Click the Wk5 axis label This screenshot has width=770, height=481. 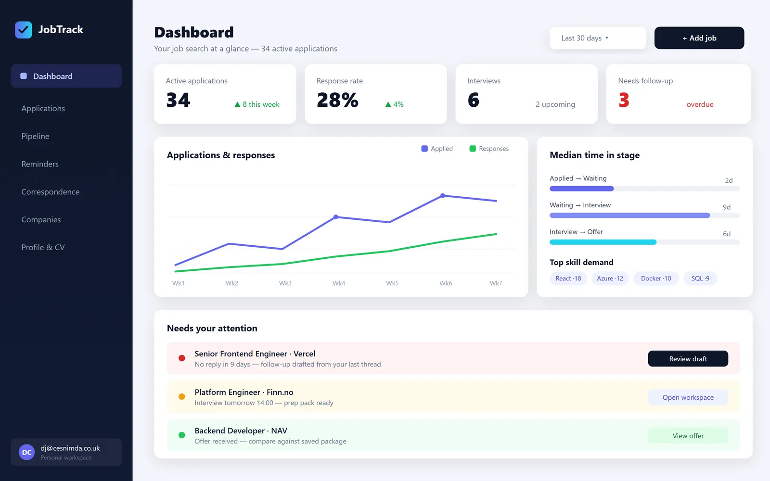point(392,283)
